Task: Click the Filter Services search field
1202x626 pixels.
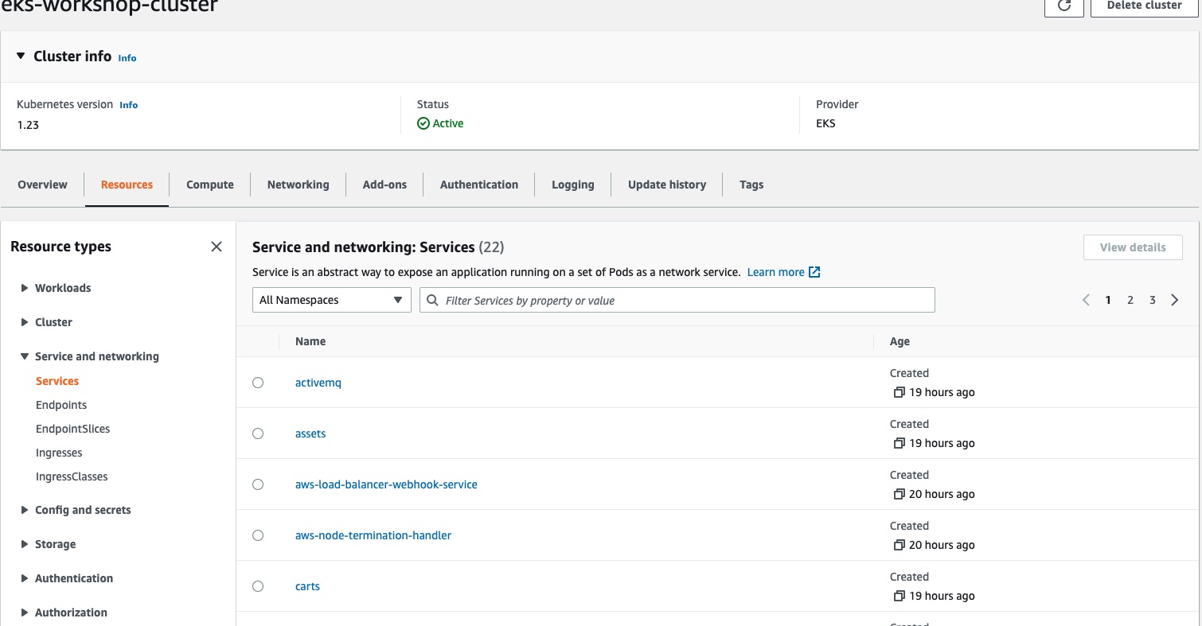Action: click(x=685, y=300)
